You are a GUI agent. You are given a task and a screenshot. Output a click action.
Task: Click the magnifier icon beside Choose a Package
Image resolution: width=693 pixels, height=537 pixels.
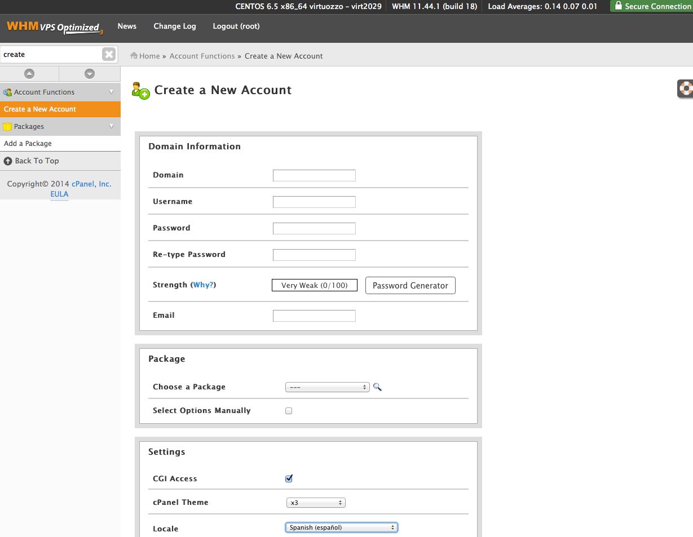[378, 387]
